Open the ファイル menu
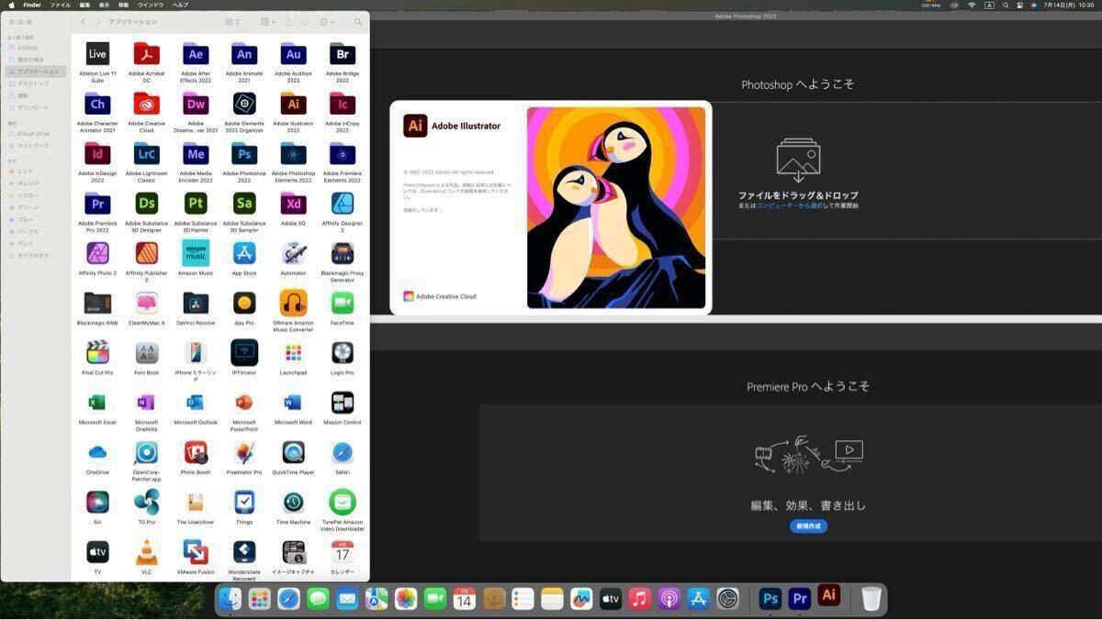 (61, 5)
